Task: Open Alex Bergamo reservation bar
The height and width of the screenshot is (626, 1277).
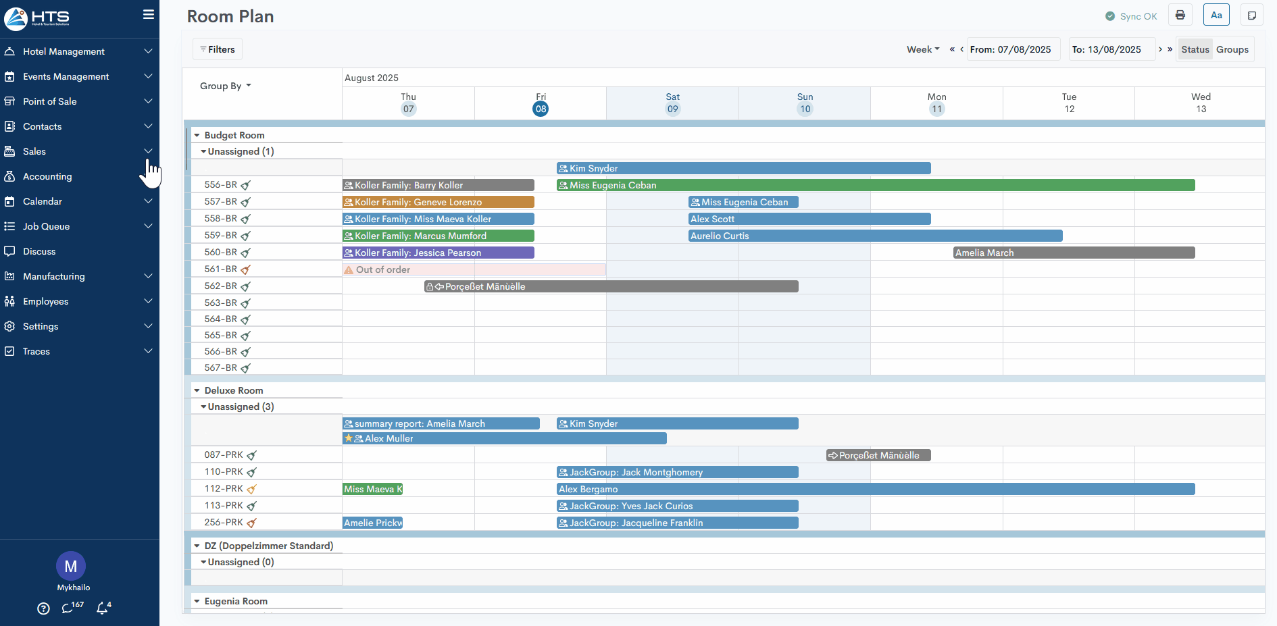Action: click(x=875, y=489)
